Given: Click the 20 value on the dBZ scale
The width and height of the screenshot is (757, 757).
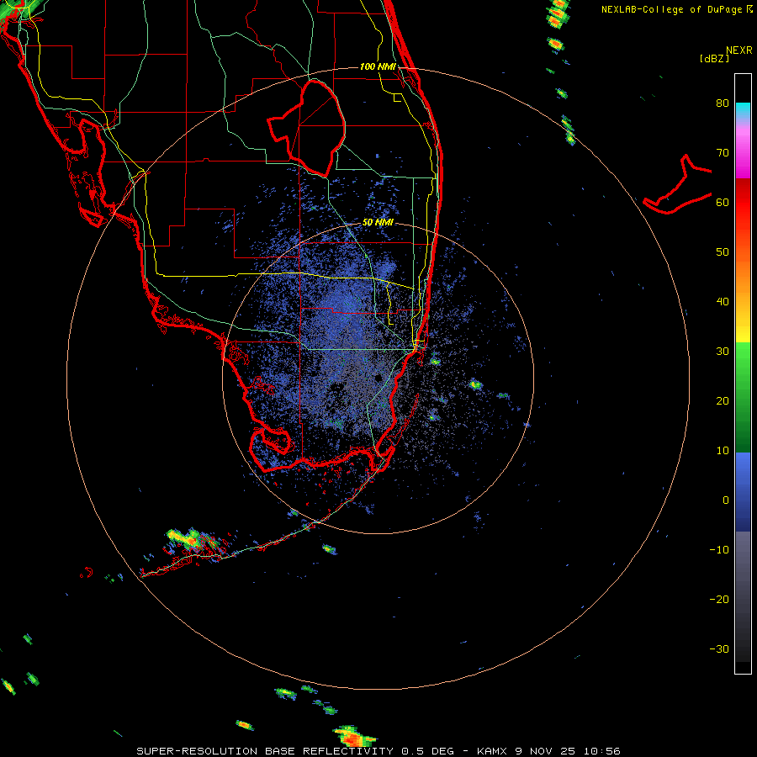Looking at the screenshot, I should (723, 401).
